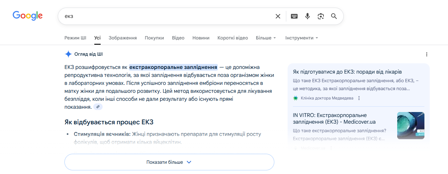Screen dimensions: 448x174
Task: Open the Новини tab
Action: click(x=201, y=38)
